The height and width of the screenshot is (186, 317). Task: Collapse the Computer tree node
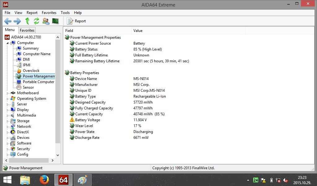(7, 43)
